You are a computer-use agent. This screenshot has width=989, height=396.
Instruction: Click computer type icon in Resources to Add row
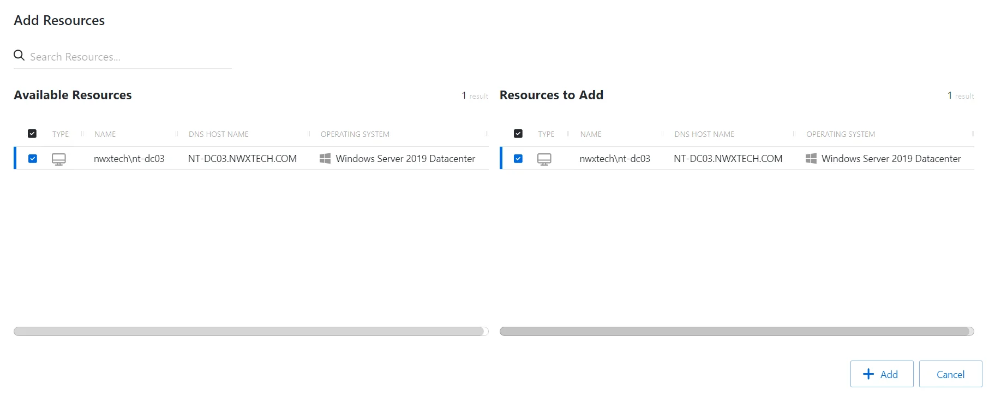pyautogui.click(x=544, y=159)
